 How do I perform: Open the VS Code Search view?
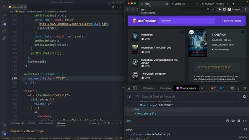[4, 16]
